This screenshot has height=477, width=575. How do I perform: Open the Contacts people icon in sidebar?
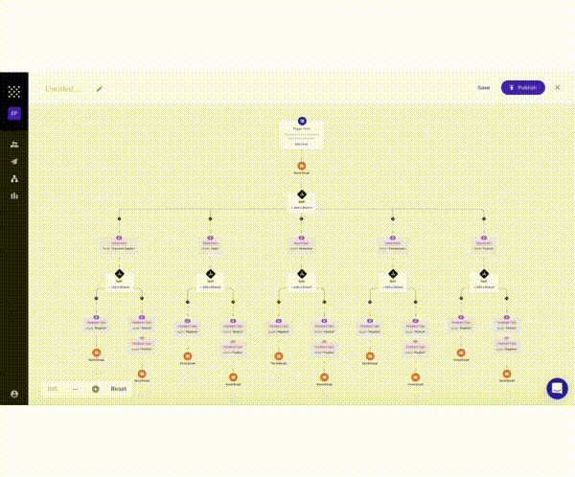click(14, 144)
